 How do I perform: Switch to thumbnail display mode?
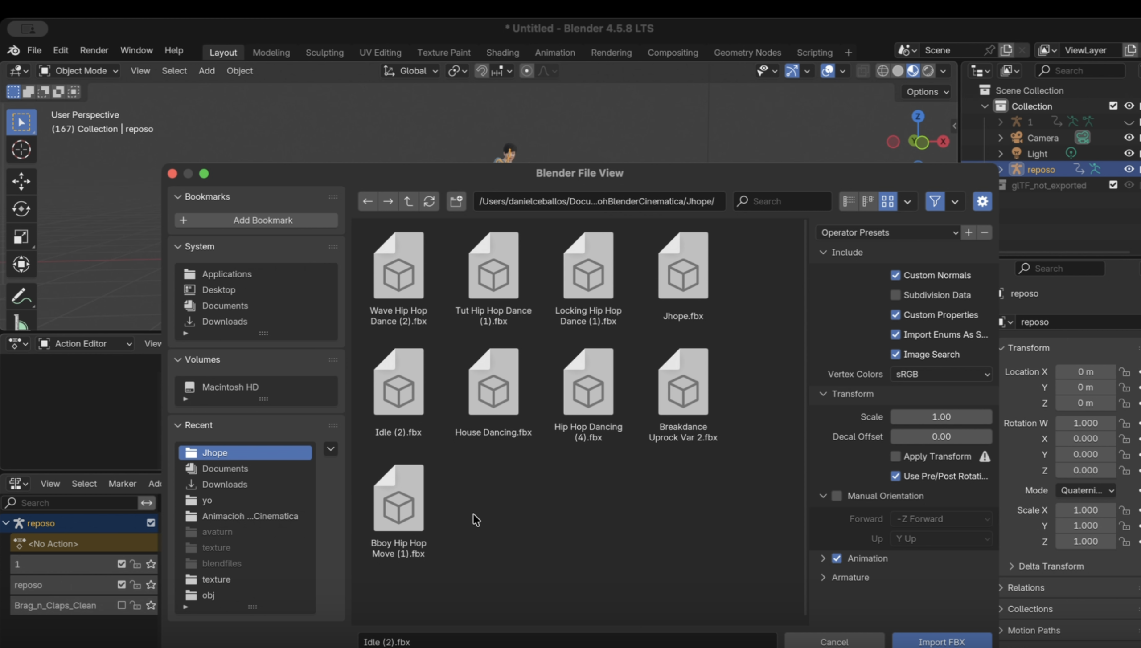pos(887,201)
